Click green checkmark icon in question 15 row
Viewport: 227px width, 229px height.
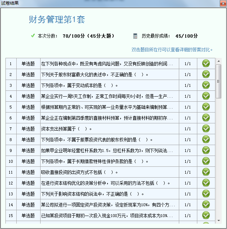206,215
